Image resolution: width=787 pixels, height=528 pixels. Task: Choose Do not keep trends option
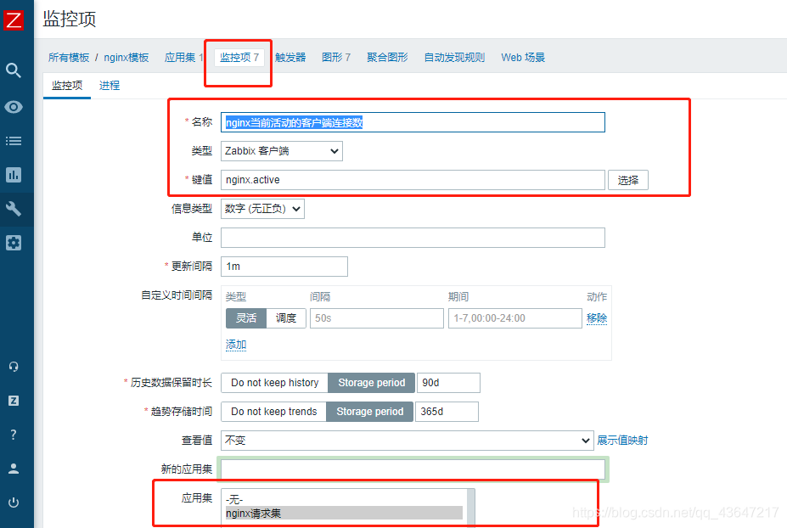point(273,412)
